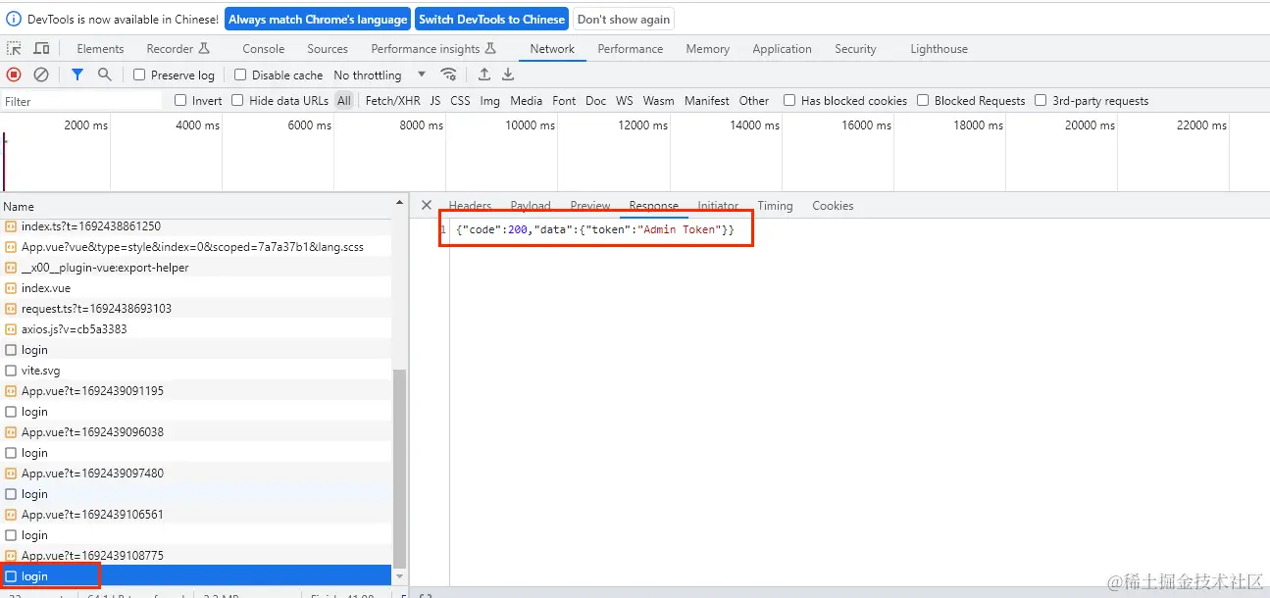Viewport: 1270px width, 598px height.
Task: Open the Sources panel
Action: [x=328, y=49]
